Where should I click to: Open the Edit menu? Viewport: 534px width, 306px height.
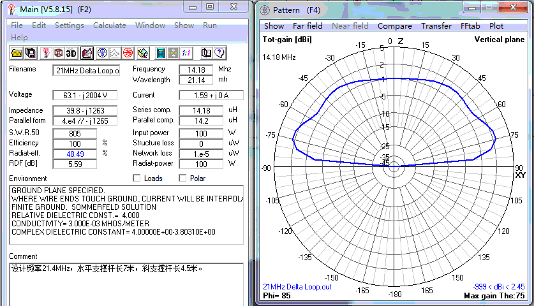39,25
